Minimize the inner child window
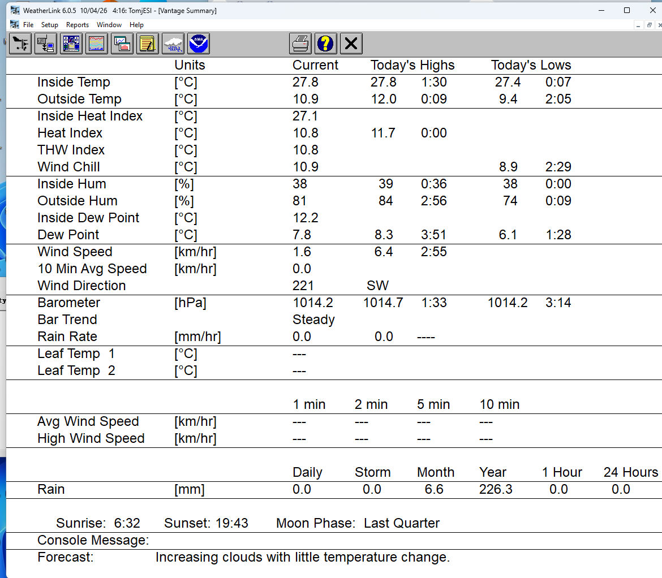 coord(638,25)
